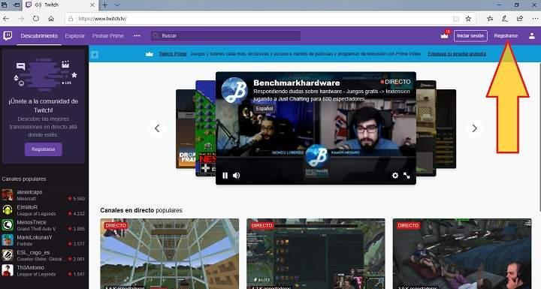The image size is (541, 289).
Task: Close the Twitch browser tab
Action: [92, 5]
